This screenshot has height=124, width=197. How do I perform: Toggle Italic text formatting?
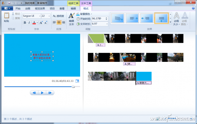click(x=29, y=23)
